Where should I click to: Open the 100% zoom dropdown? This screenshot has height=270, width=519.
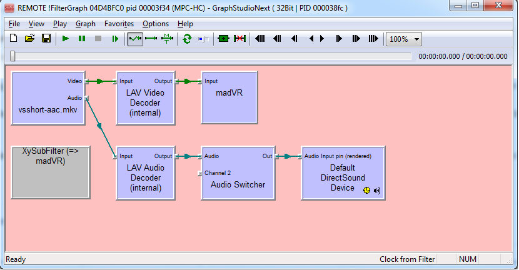(x=404, y=39)
